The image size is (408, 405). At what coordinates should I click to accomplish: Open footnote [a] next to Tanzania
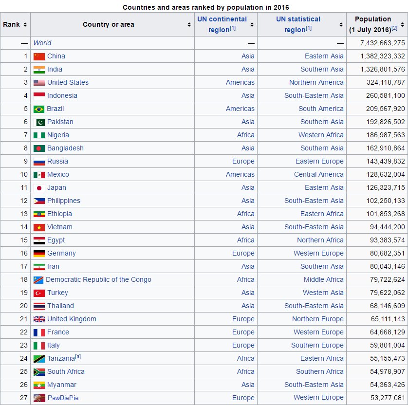click(78, 357)
